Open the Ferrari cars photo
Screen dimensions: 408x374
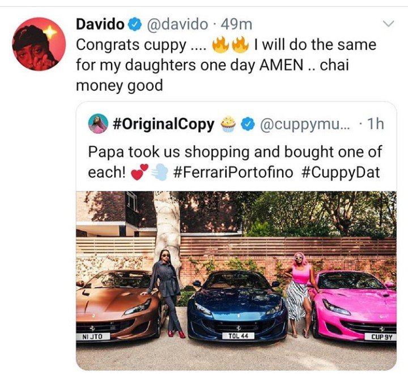tap(236, 280)
